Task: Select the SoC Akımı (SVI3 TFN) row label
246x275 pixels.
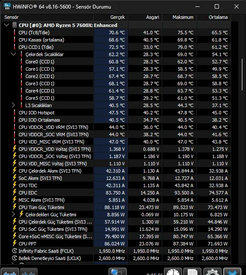Action: point(40,178)
